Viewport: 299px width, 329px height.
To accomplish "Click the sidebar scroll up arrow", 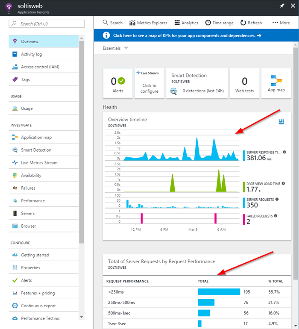I will pyautogui.click(x=82, y=38).
